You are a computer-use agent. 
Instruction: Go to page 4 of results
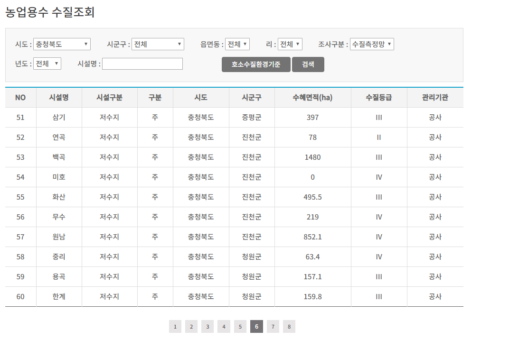coord(224,327)
